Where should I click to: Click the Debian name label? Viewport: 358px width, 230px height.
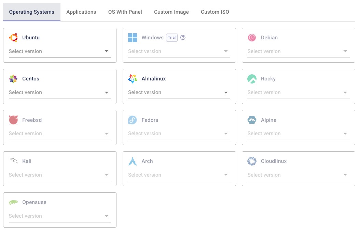pyautogui.click(x=270, y=38)
